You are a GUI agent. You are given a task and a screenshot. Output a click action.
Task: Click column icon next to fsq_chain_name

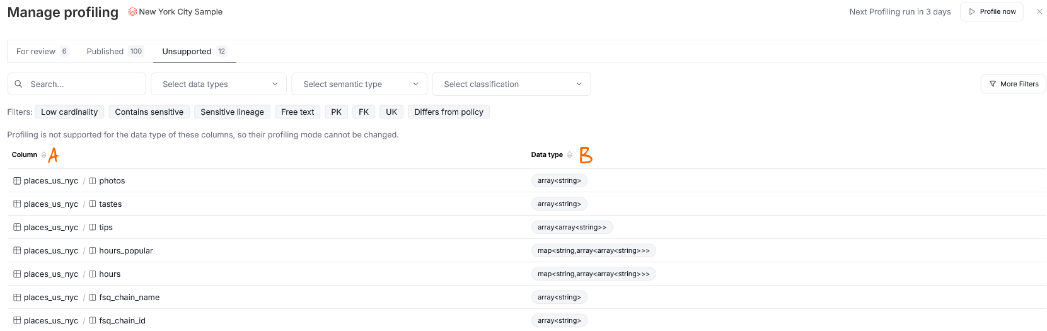(93, 298)
